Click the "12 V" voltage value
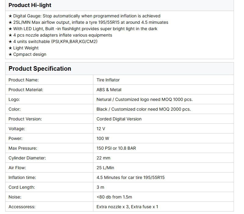Screen dimensions: 244x214 click(101, 129)
